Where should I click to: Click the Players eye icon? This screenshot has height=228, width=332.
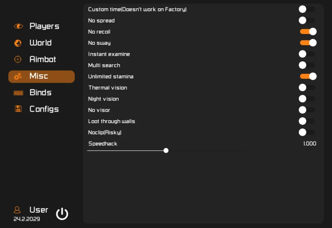[18, 26]
